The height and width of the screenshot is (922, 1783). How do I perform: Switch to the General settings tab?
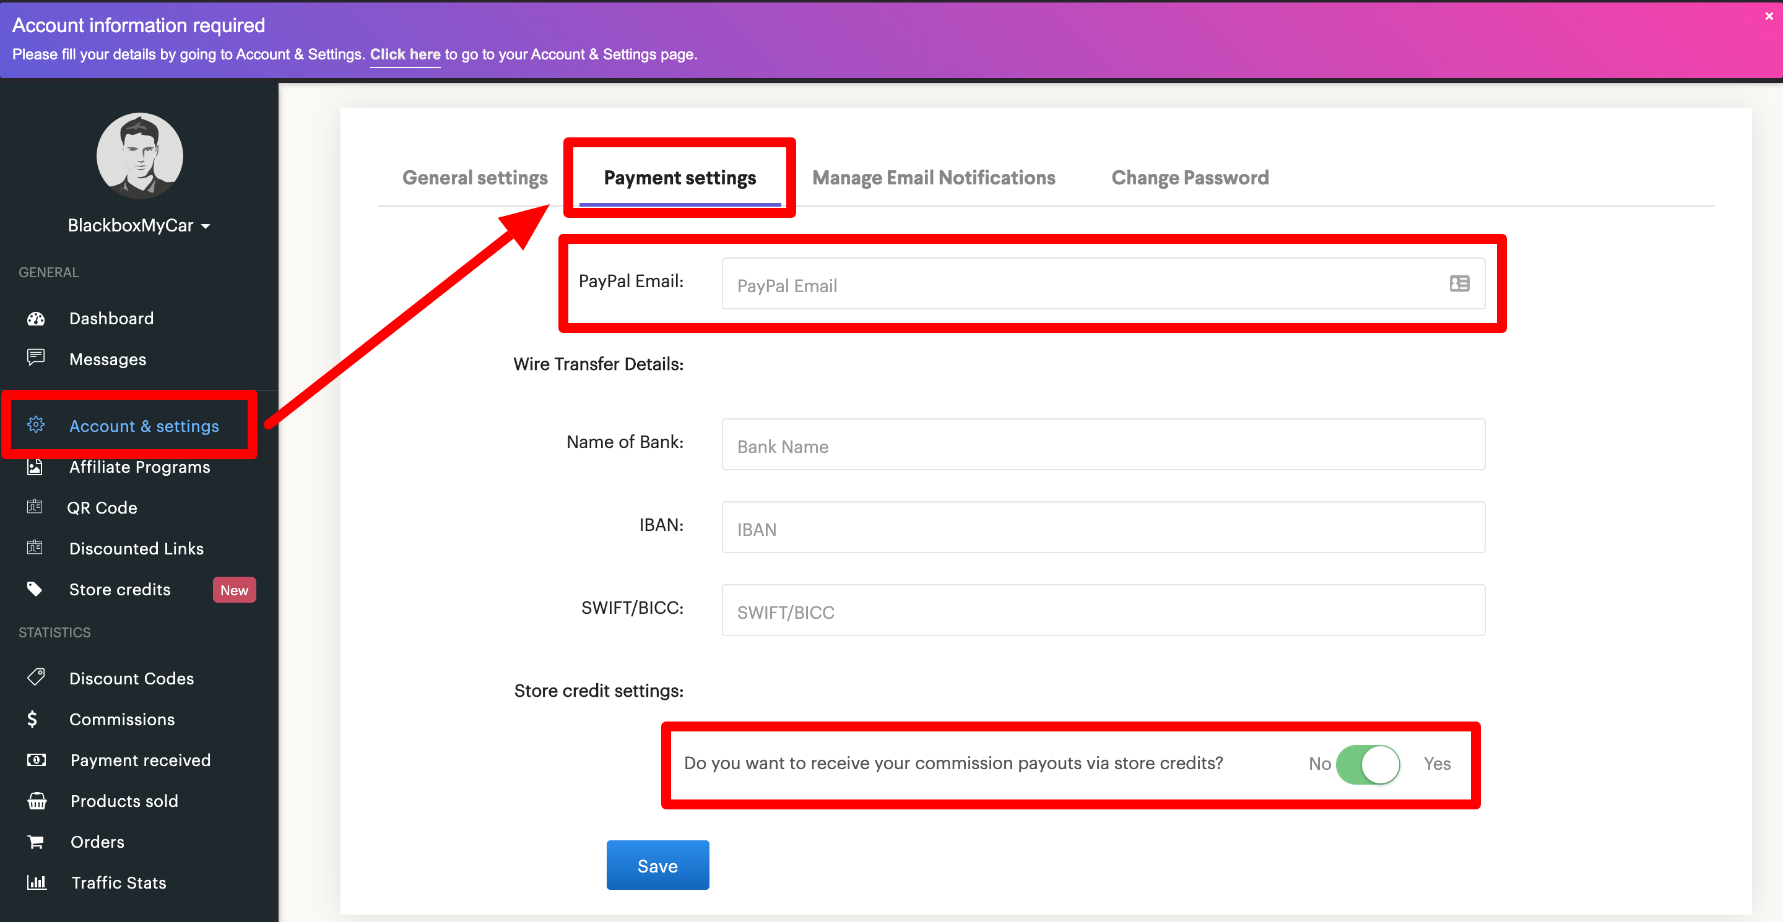pos(475,178)
